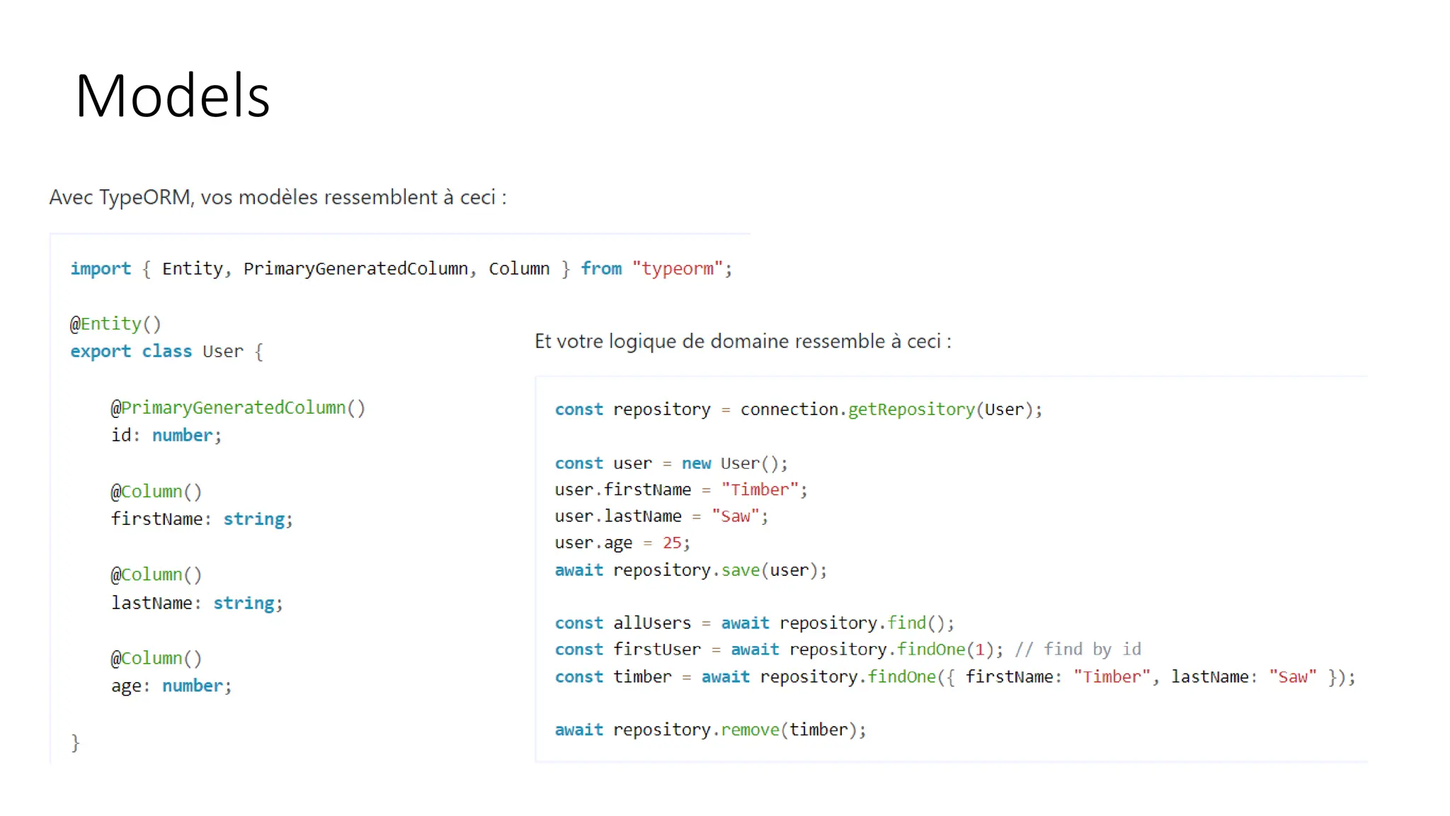Click the getRepository method call

coord(910,409)
